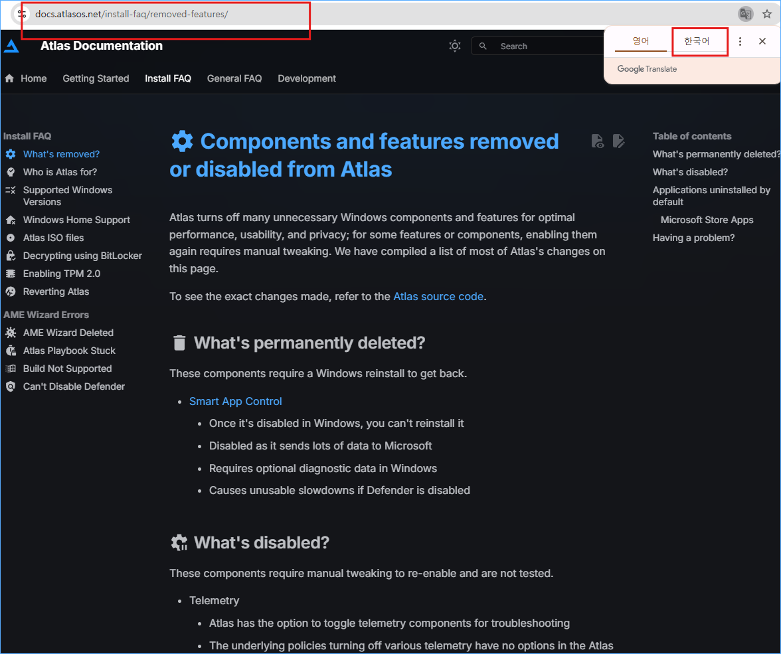Click chip icon beside Enabling TPM 2.0
The width and height of the screenshot is (781, 654).
[x=11, y=274]
